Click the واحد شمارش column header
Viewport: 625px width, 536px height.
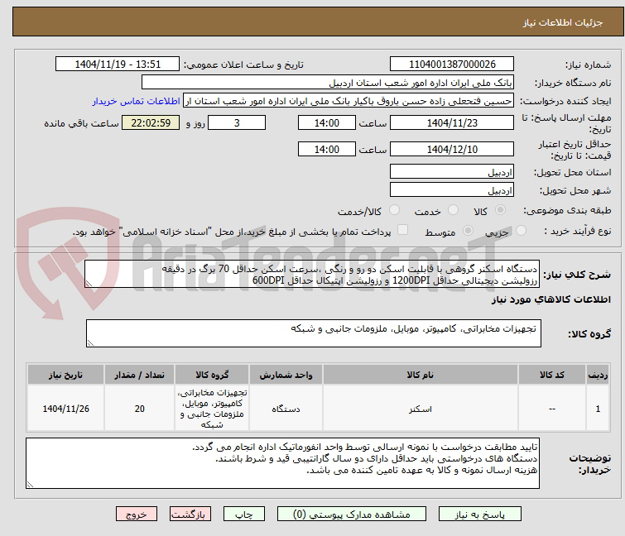pyautogui.click(x=286, y=375)
